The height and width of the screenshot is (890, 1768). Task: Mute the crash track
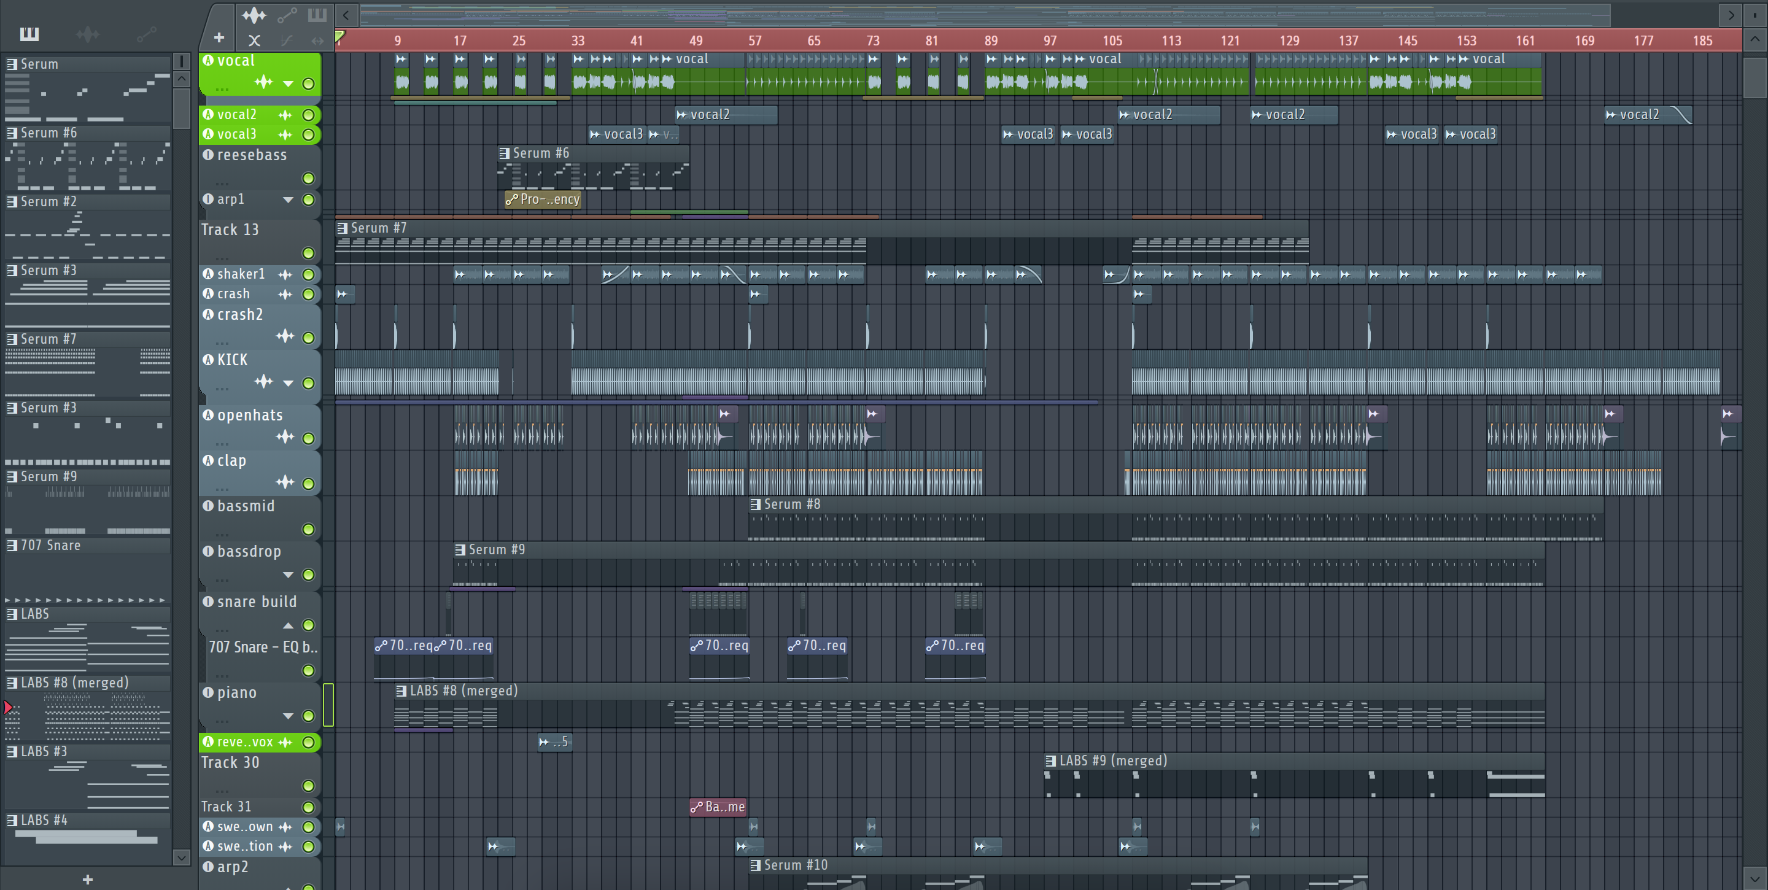308,295
